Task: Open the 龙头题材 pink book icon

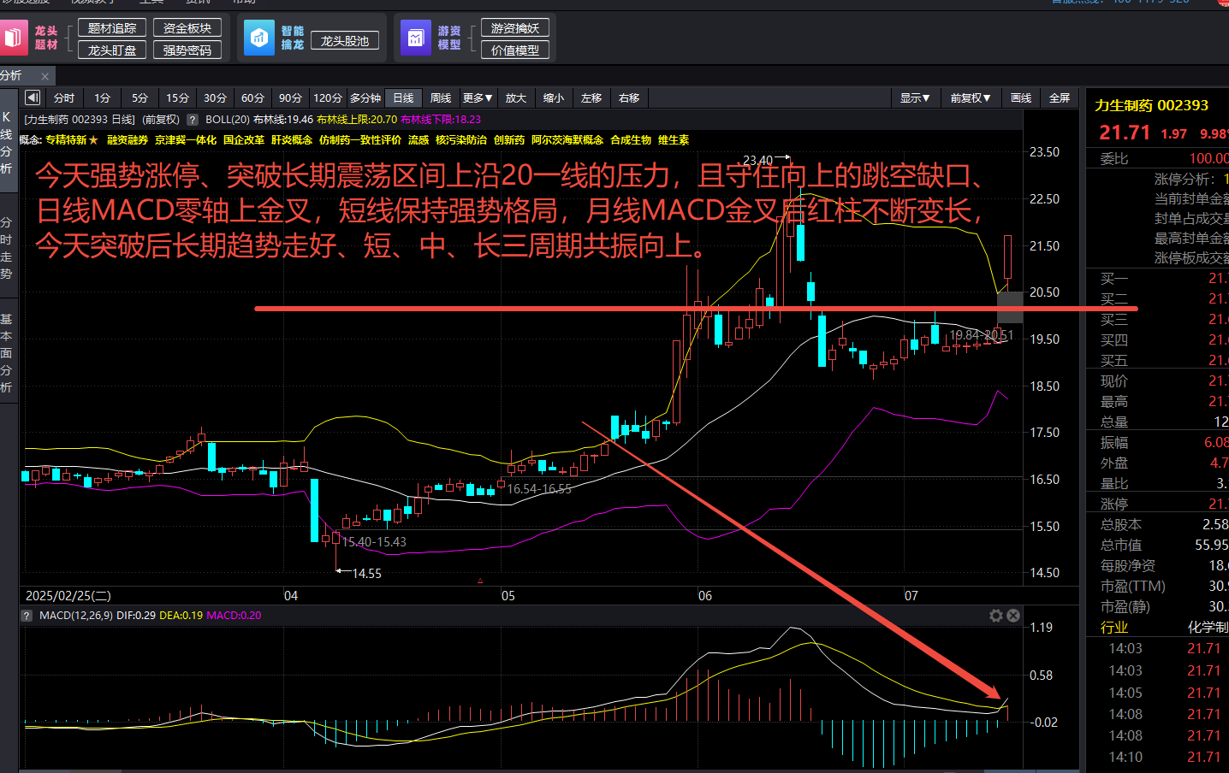Action: (x=14, y=38)
